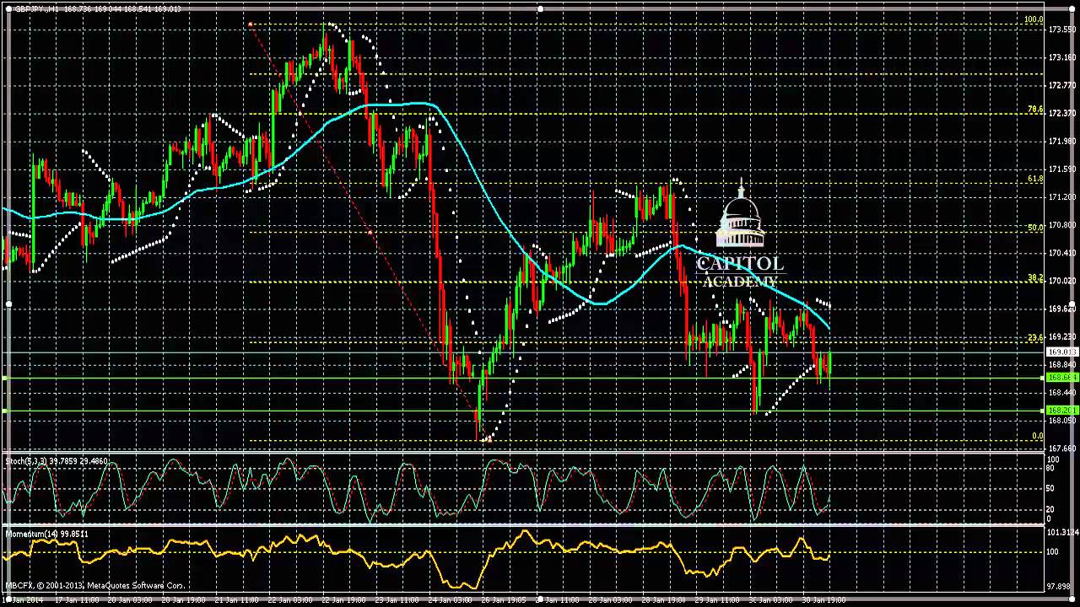Select the Fibonacci 100.0 level label

[x=1033, y=19]
